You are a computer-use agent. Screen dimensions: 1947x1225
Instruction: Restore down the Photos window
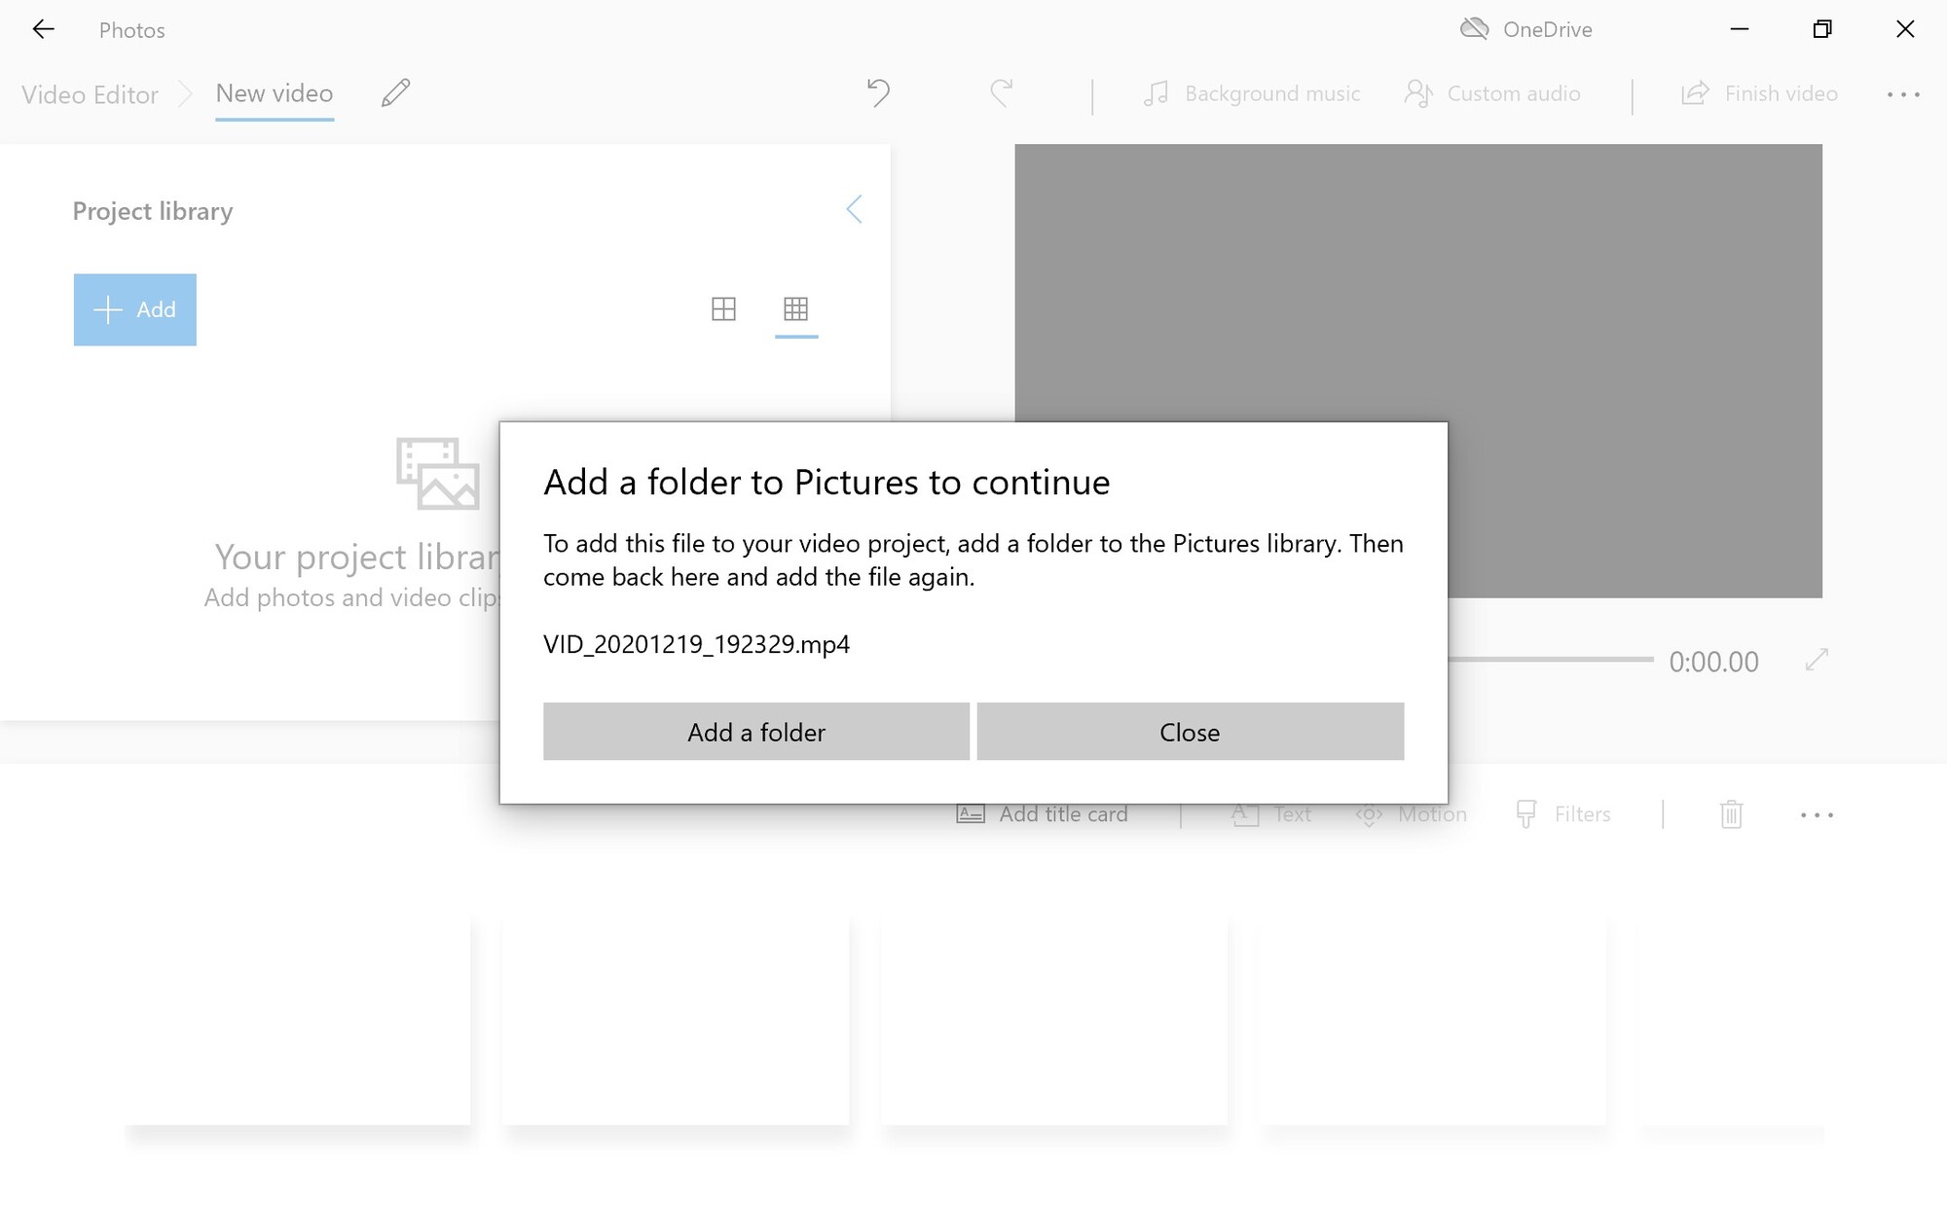tap(1822, 29)
